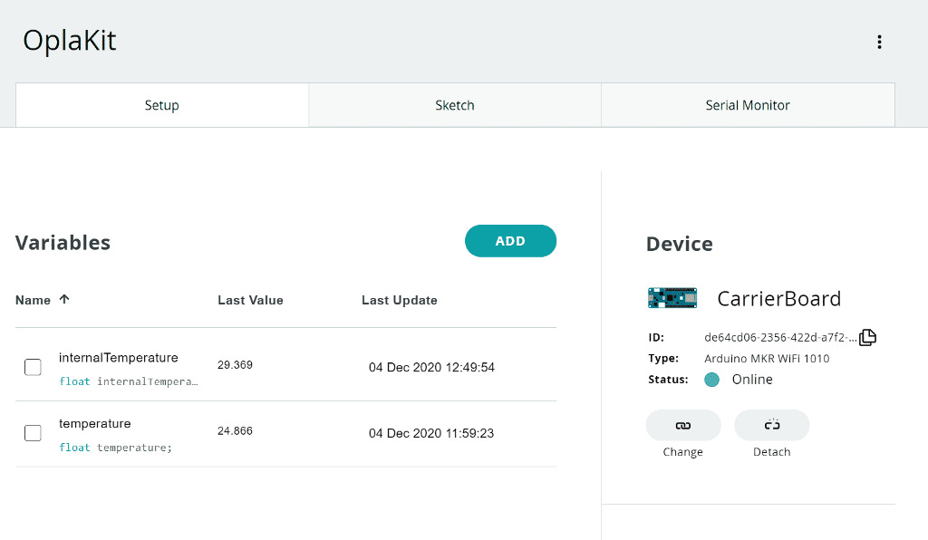Screen dimensions: 928x540
Task: Click the value 29.369
Action: [235, 365]
